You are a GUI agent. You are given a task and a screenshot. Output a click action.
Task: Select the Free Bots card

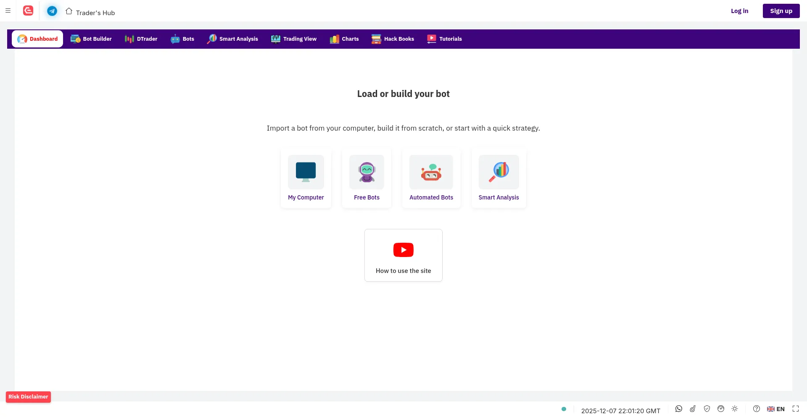pyautogui.click(x=367, y=178)
